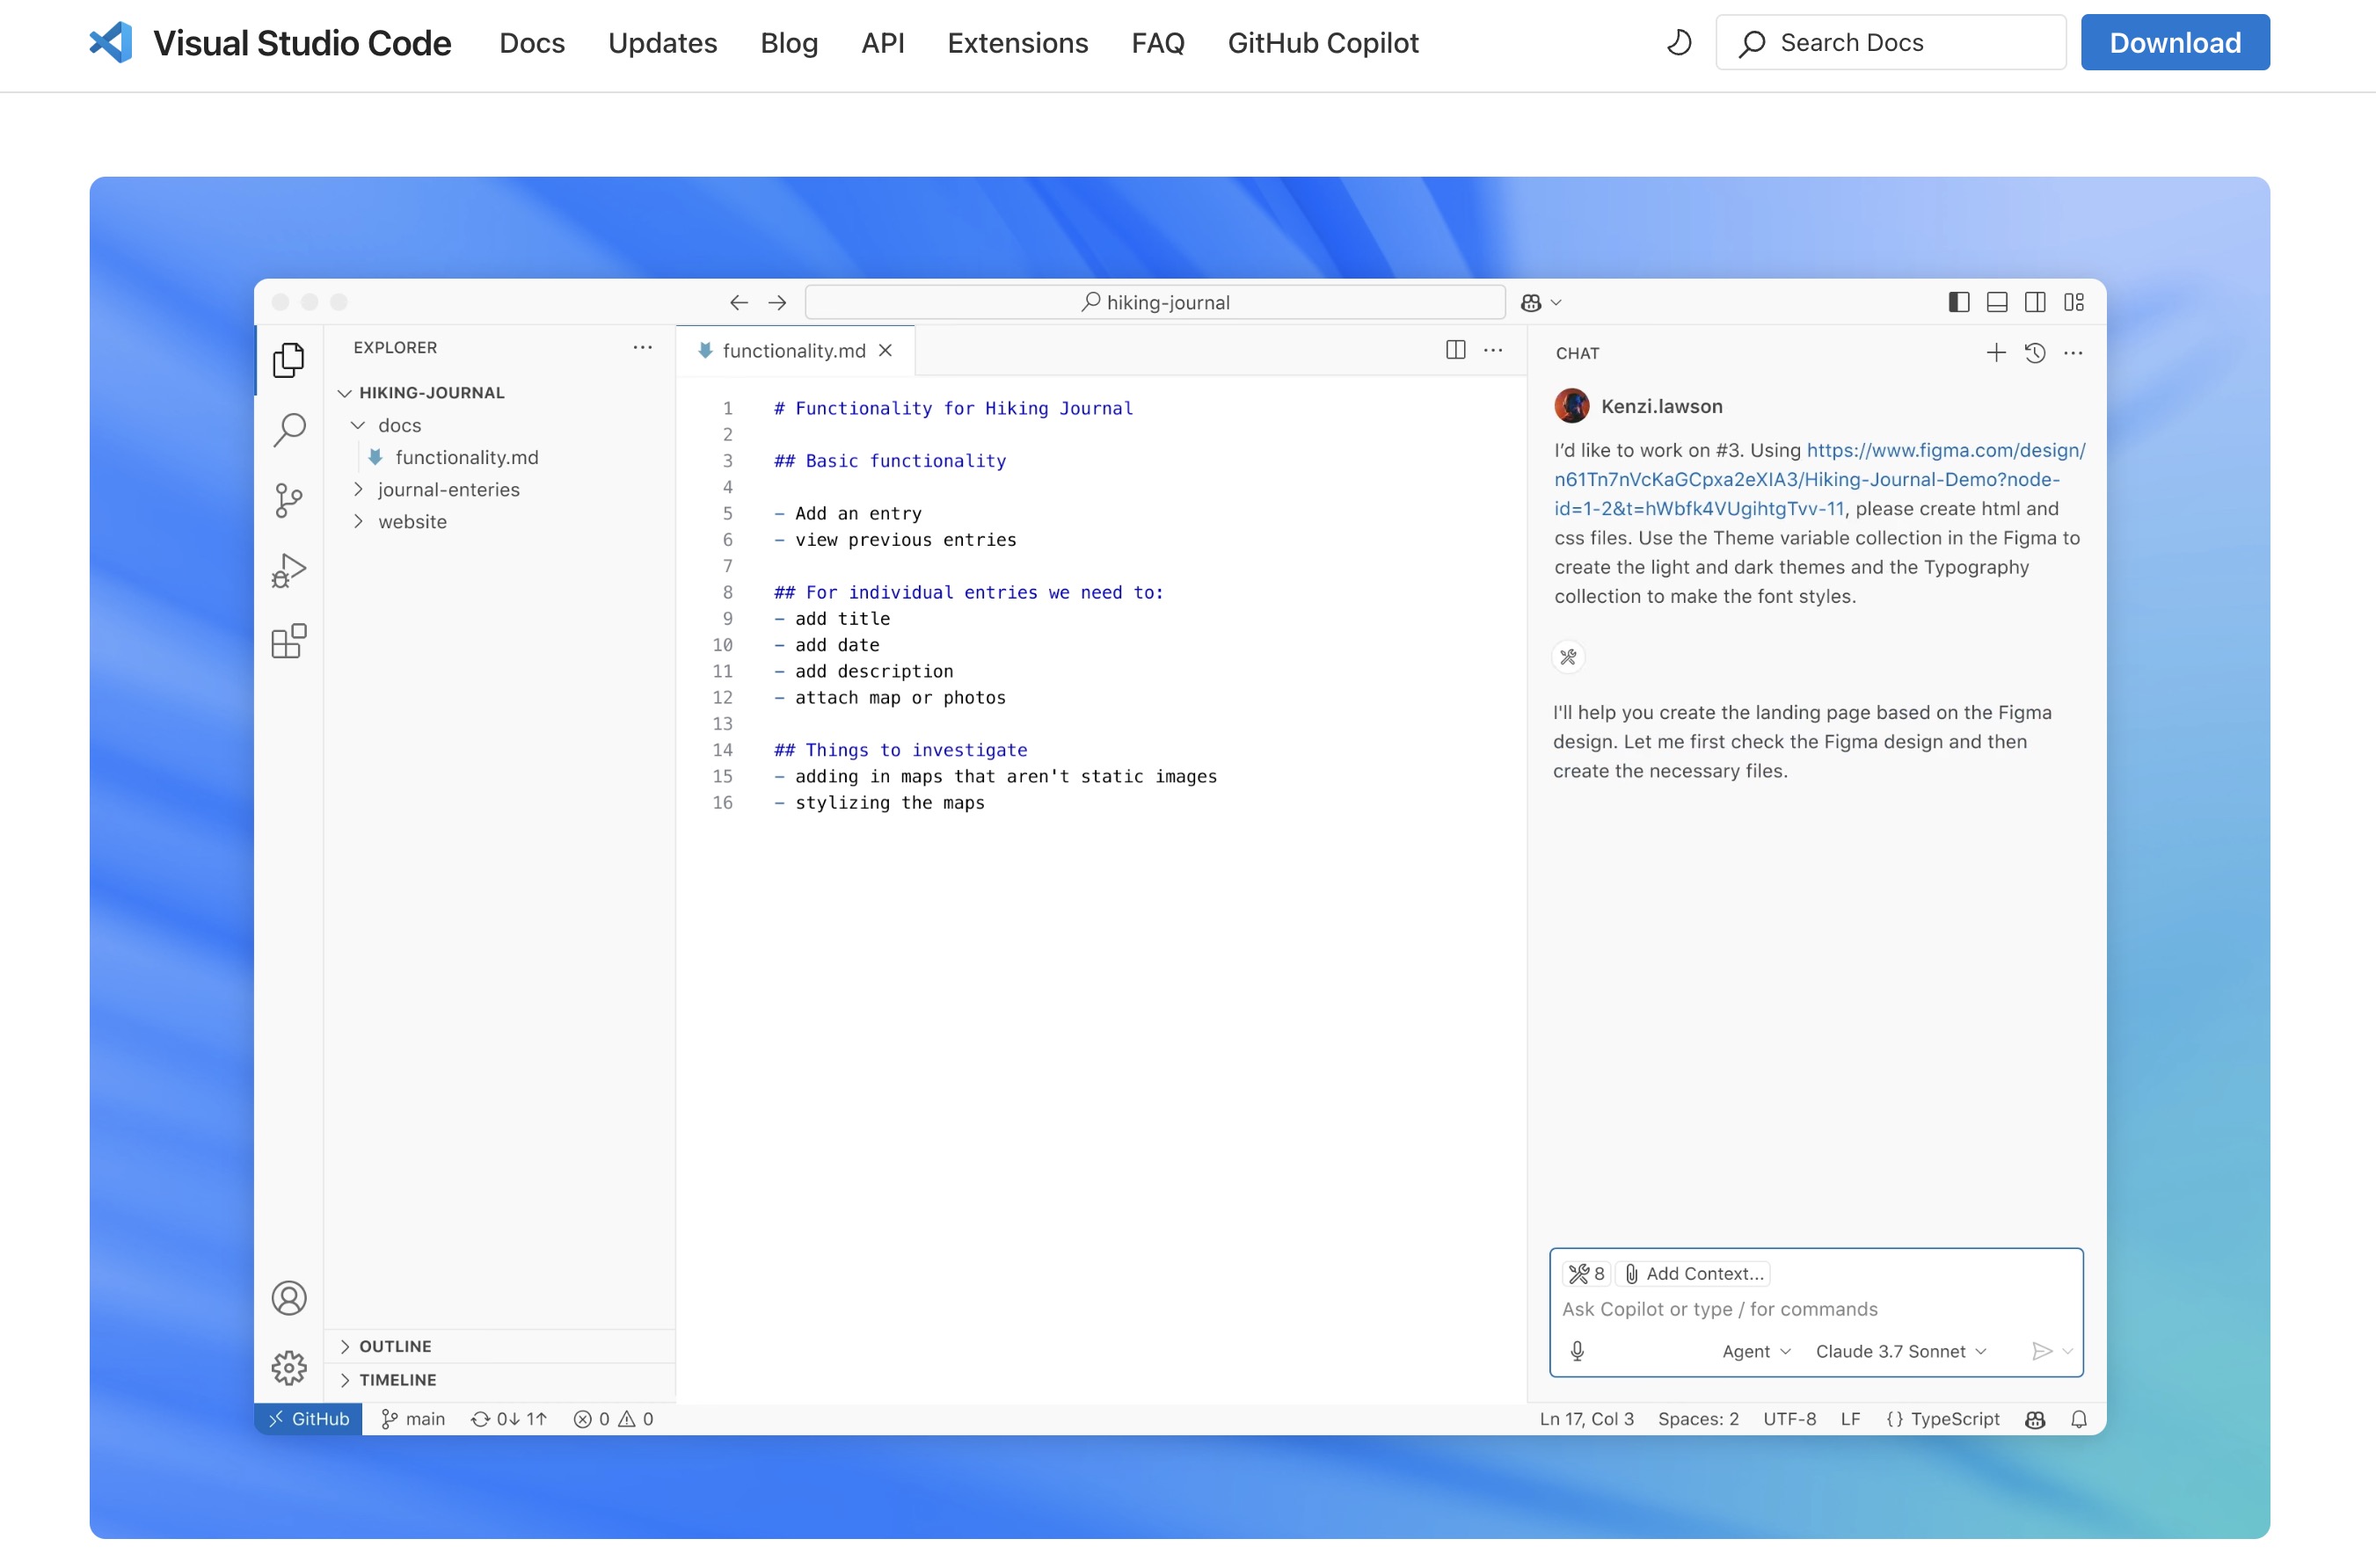The height and width of the screenshot is (1568, 2376).
Task: Go forward with the right arrow in title bar
Action: (777, 302)
